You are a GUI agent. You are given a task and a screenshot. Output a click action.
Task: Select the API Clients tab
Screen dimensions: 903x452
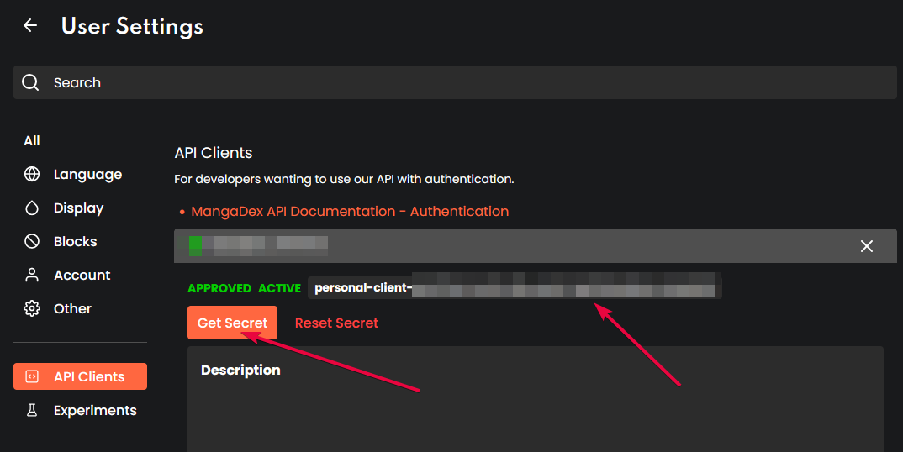click(x=80, y=376)
